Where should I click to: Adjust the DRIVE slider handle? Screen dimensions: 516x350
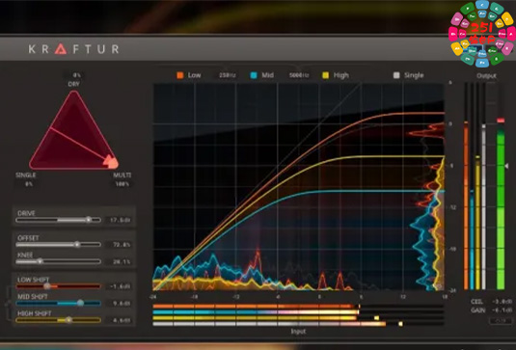88,220
